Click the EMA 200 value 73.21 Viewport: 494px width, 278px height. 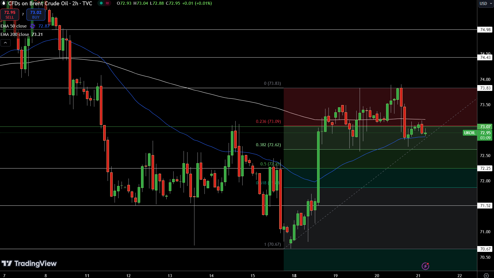point(37,34)
